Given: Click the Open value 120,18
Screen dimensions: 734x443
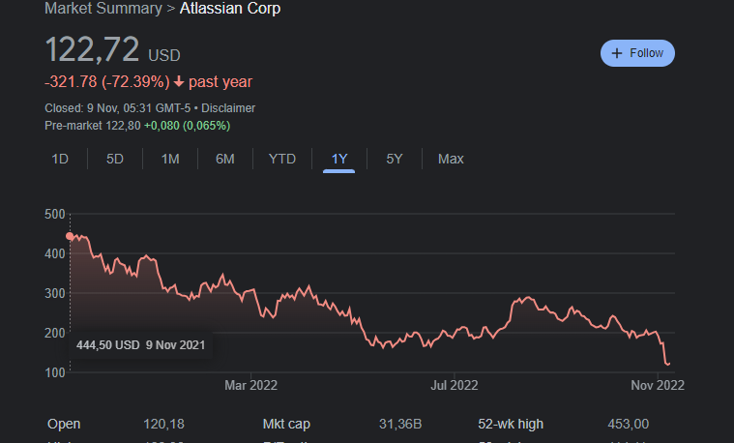Looking at the screenshot, I should pos(163,425).
